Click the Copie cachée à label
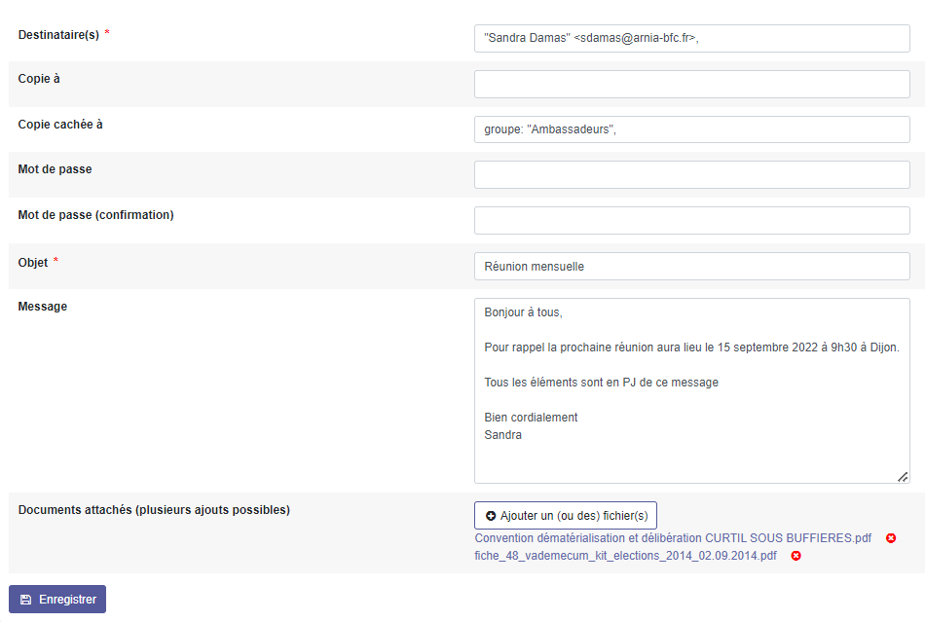The width and height of the screenshot is (925, 622). 60,125
